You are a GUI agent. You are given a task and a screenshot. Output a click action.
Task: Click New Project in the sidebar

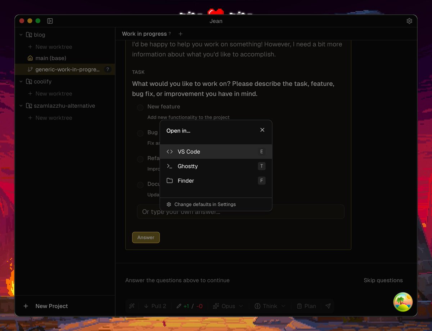(x=51, y=306)
